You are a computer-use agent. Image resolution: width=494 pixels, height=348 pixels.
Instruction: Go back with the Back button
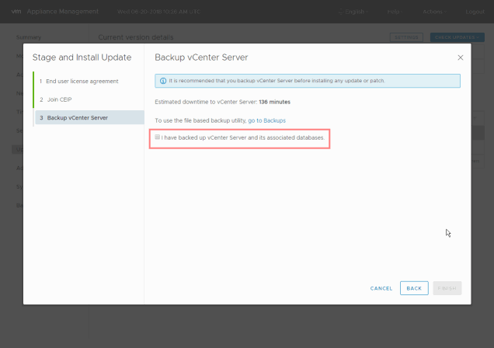(414, 288)
